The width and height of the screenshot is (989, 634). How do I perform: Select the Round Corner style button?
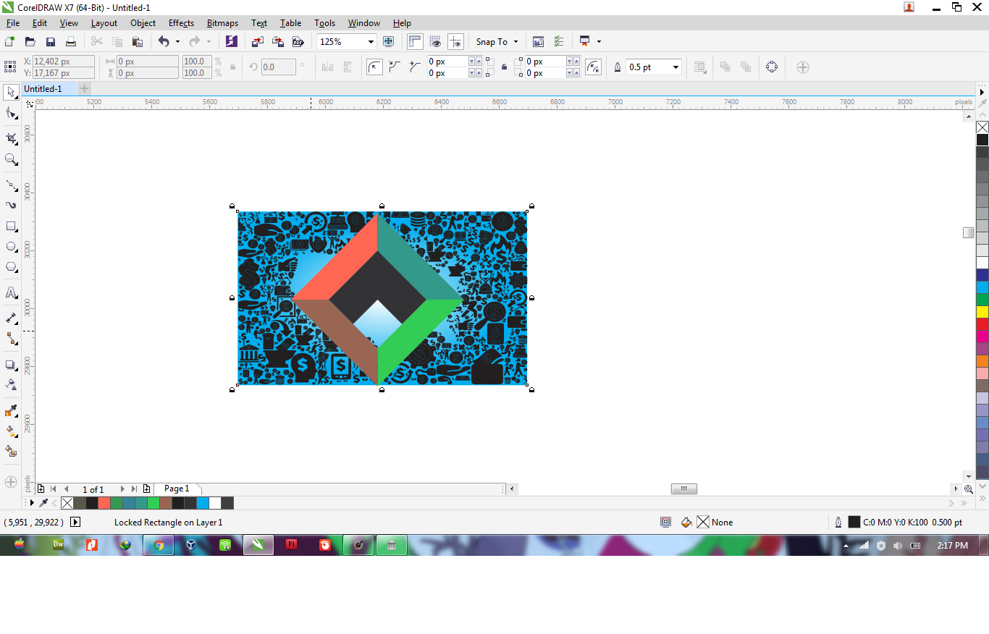pos(374,67)
